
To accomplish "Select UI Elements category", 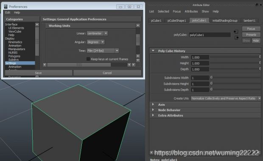I will point(16,28).
